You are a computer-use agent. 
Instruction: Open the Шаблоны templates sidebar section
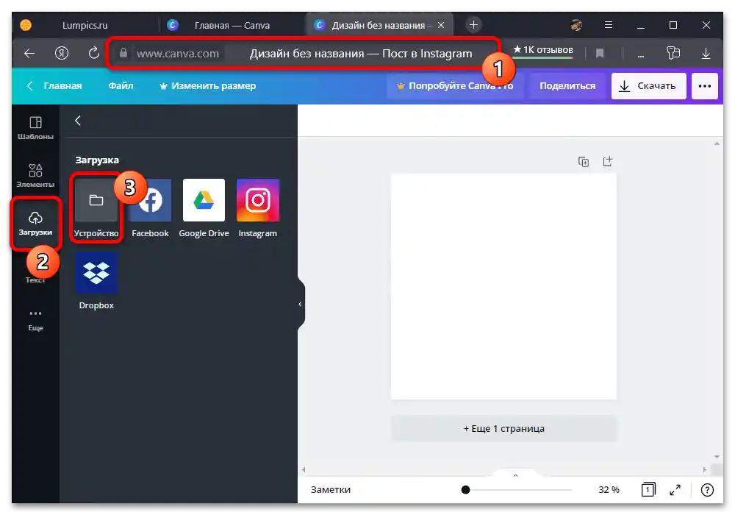pyautogui.click(x=35, y=127)
